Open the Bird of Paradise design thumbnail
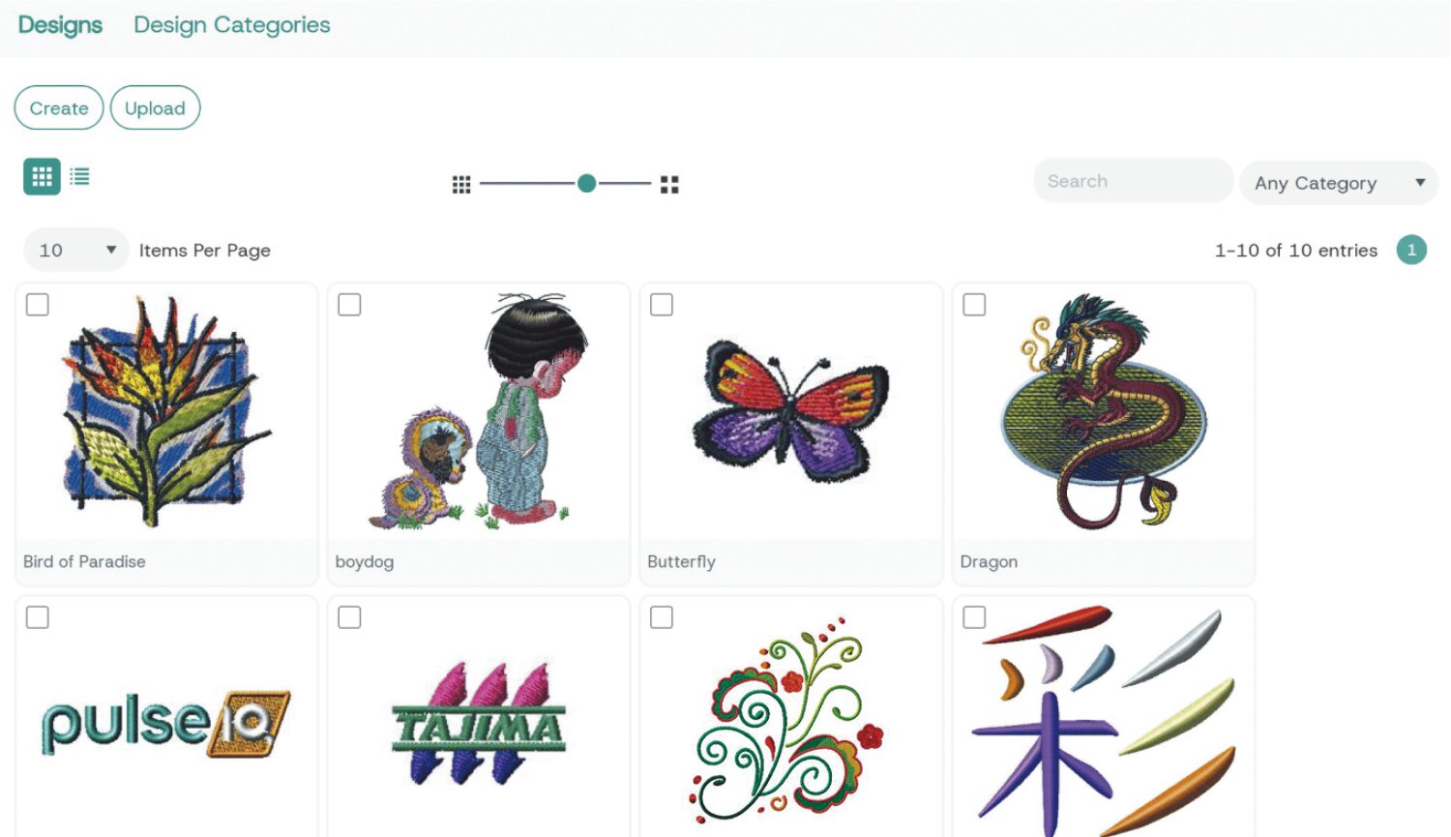1451x837 pixels. coord(166,411)
